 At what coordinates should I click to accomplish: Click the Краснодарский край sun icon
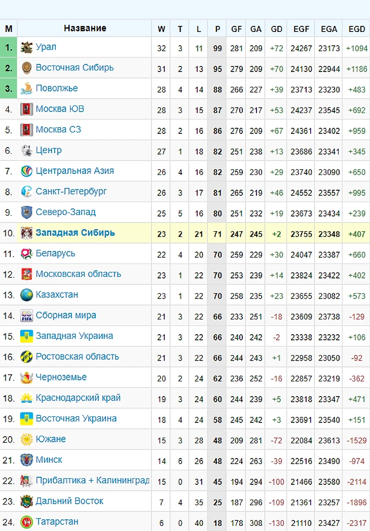[26, 398]
